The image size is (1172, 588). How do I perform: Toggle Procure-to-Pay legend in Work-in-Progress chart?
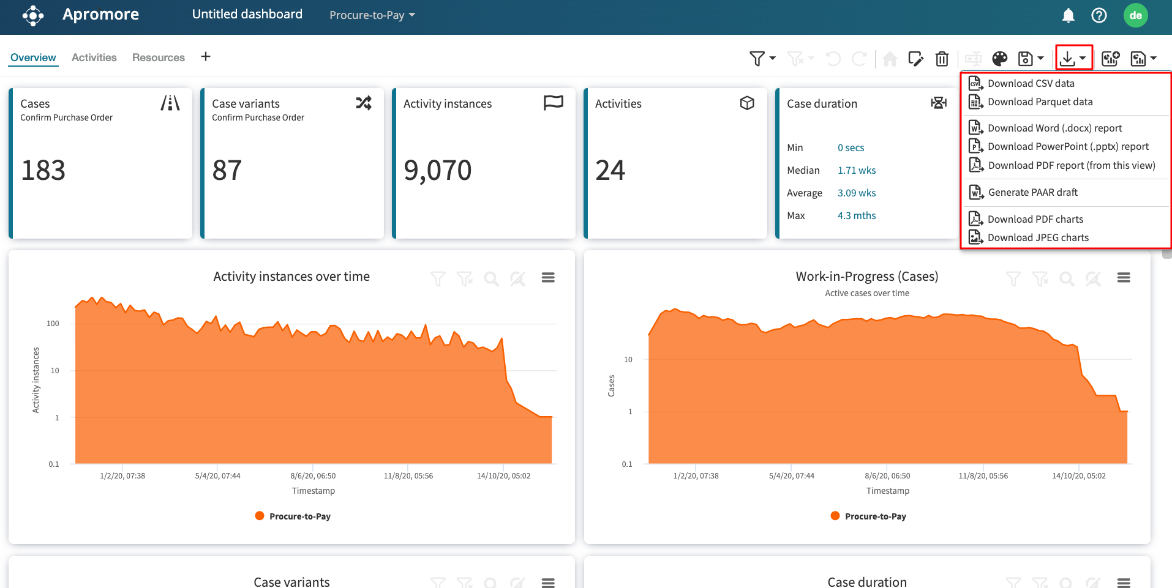[x=869, y=516]
